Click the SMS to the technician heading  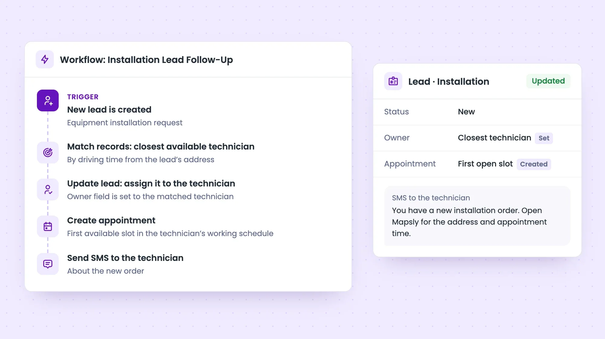431,198
